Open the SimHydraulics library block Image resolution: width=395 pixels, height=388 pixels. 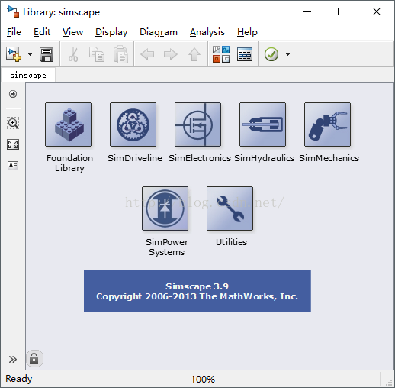pyautogui.click(x=262, y=124)
